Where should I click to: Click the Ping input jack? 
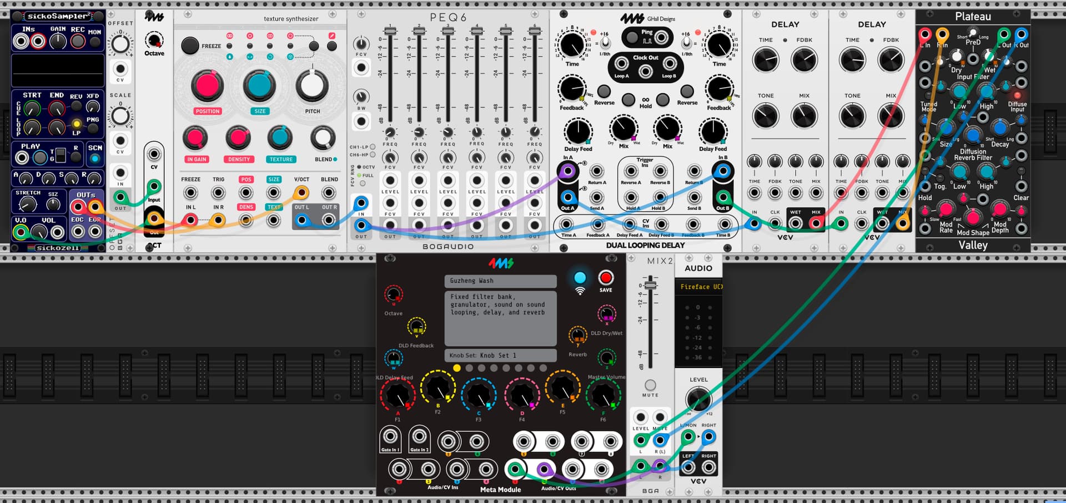(x=662, y=38)
